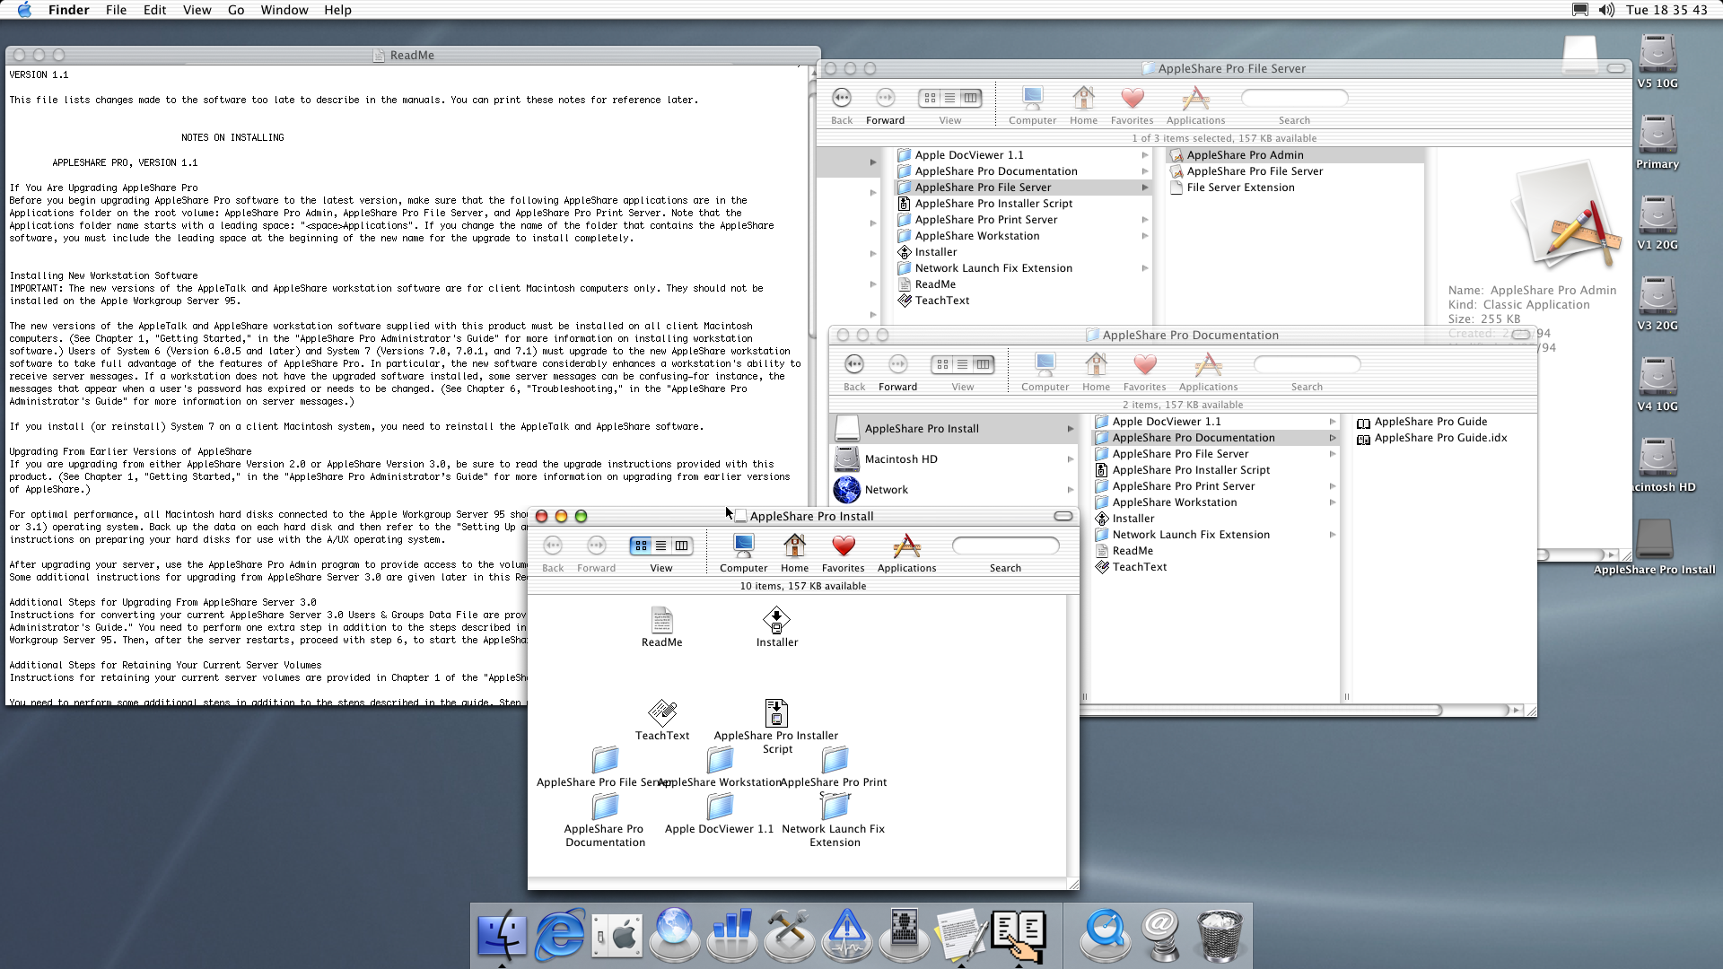The image size is (1723, 969).
Task: Expand AppleShare Pro Print Server in File Server window
Action: pos(1145,220)
